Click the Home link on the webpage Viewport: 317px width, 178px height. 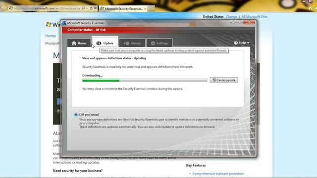click(51, 36)
